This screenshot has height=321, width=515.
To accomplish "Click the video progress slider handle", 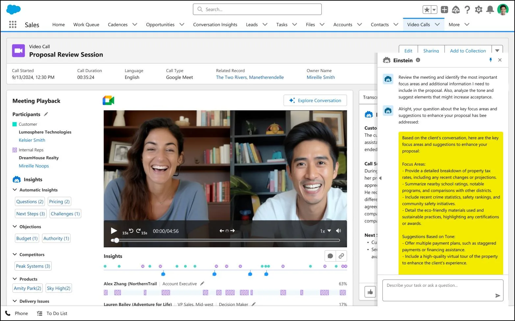I will click(116, 240).
